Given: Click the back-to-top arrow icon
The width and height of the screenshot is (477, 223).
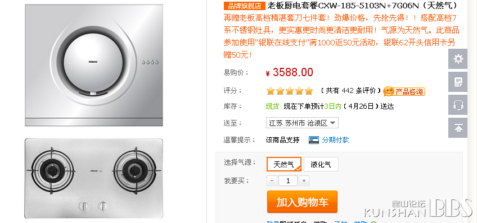Looking at the screenshot, I should 458,128.
